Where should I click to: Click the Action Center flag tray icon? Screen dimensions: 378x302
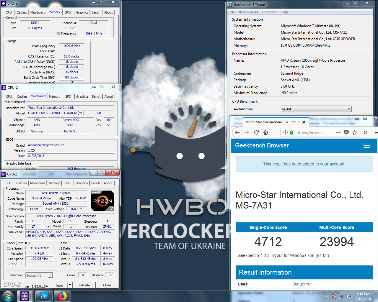tap(334, 296)
